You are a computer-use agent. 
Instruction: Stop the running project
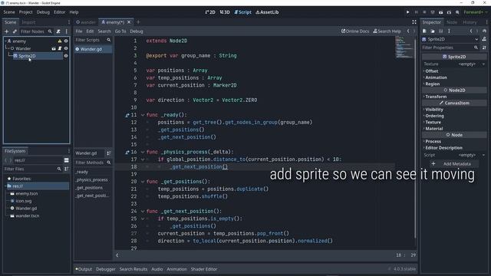tap(424, 12)
